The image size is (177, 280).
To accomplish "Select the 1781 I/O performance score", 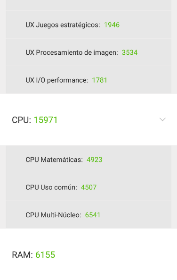I will coord(99,80).
